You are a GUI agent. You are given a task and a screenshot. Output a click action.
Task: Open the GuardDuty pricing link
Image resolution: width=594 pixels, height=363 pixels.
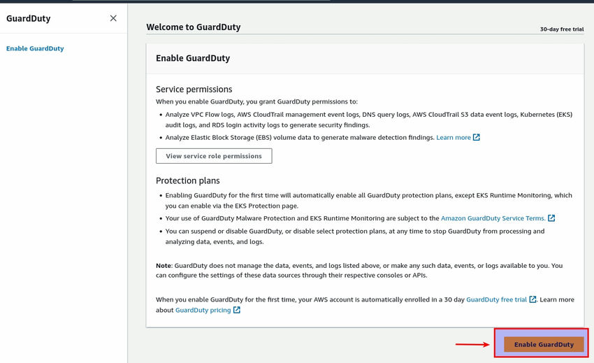[x=203, y=310]
